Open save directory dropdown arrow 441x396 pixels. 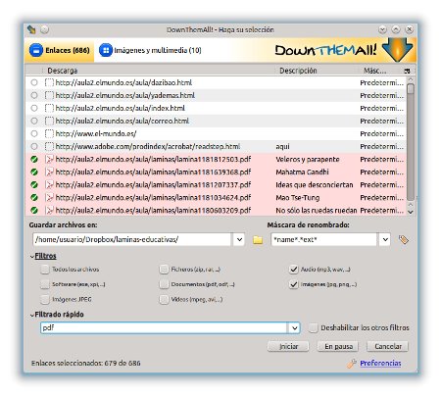(239, 239)
